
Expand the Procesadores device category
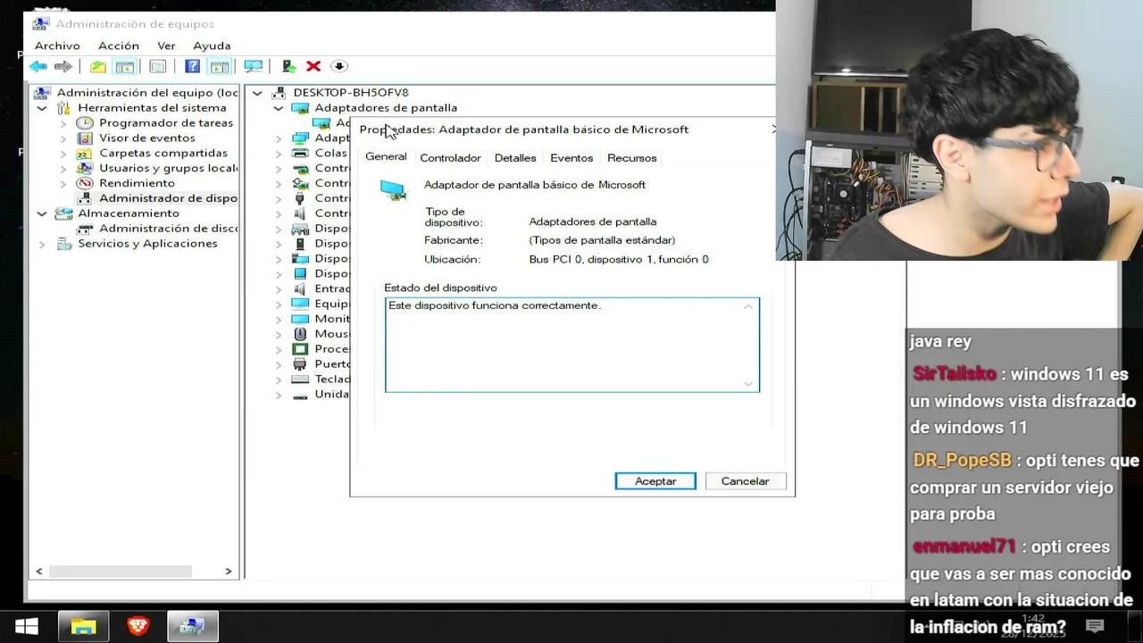tap(279, 349)
